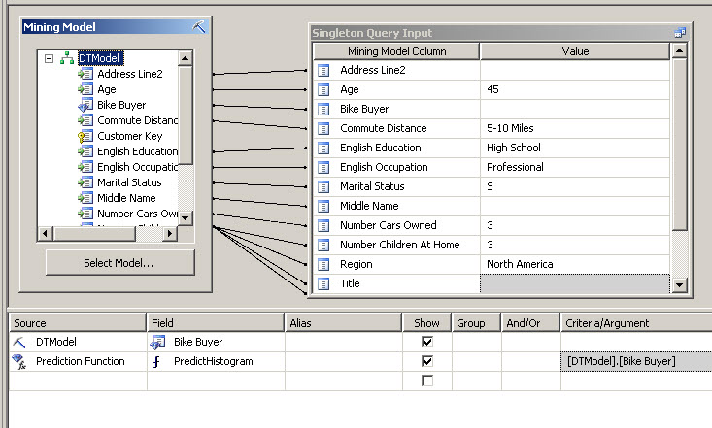Click the Mining Model Column header
Viewport: 712px width, 428px height.
[x=396, y=51]
